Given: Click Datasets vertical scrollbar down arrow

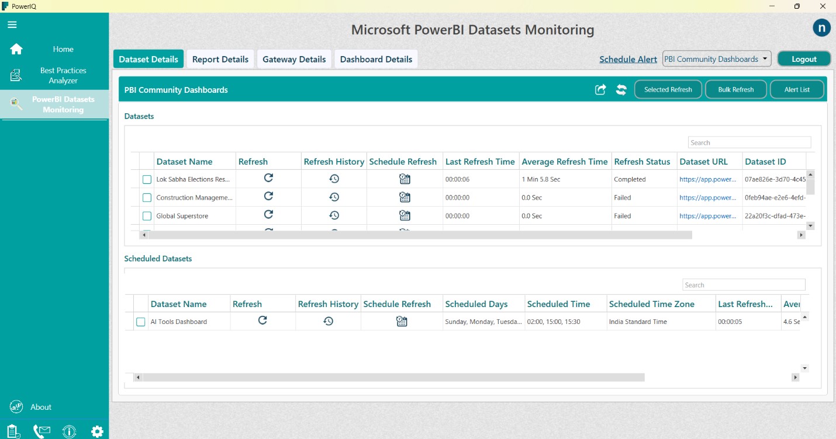Looking at the screenshot, I should click(810, 225).
